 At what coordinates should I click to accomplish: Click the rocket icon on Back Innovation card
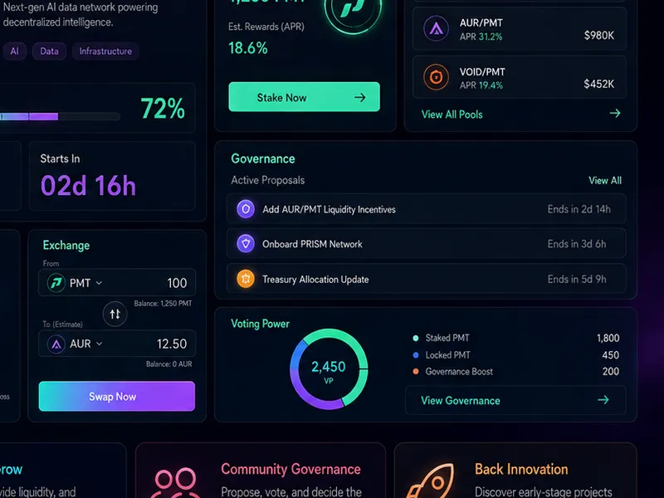tap(430, 481)
